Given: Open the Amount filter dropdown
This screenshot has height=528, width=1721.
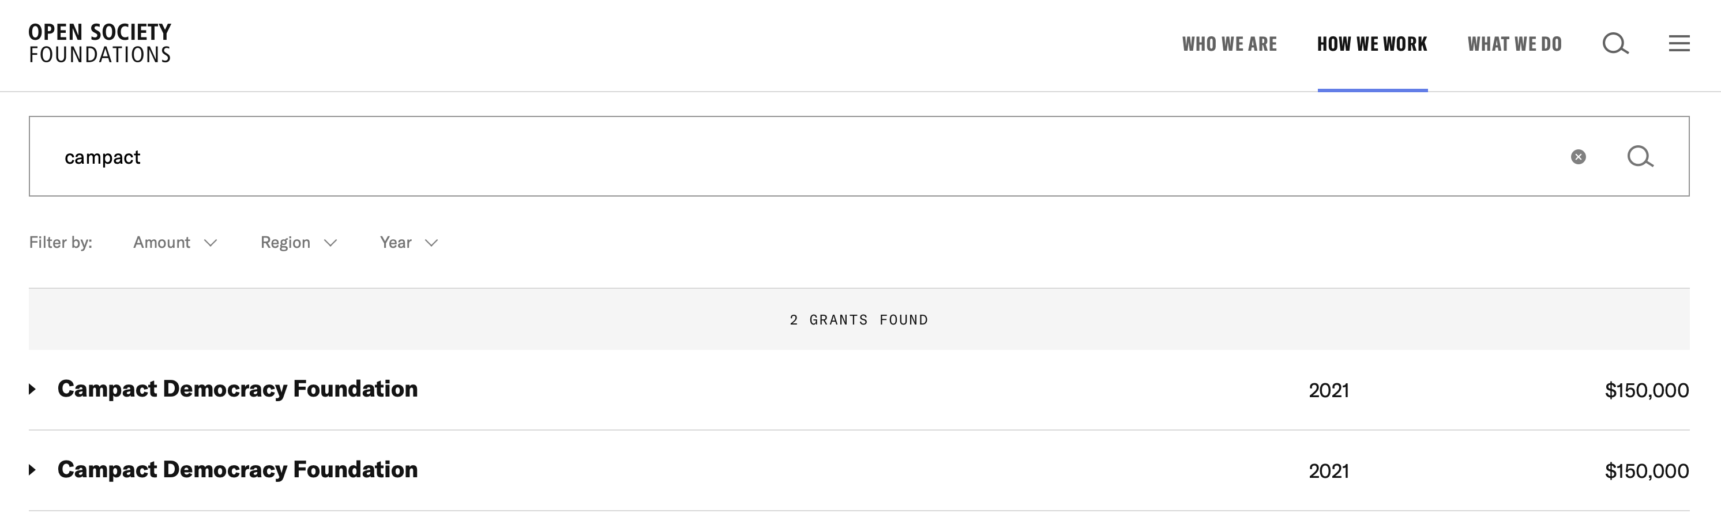Looking at the screenshot, I should point(175,242).
